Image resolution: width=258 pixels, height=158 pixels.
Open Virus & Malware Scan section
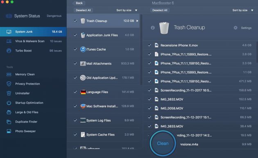click(33, 41)
